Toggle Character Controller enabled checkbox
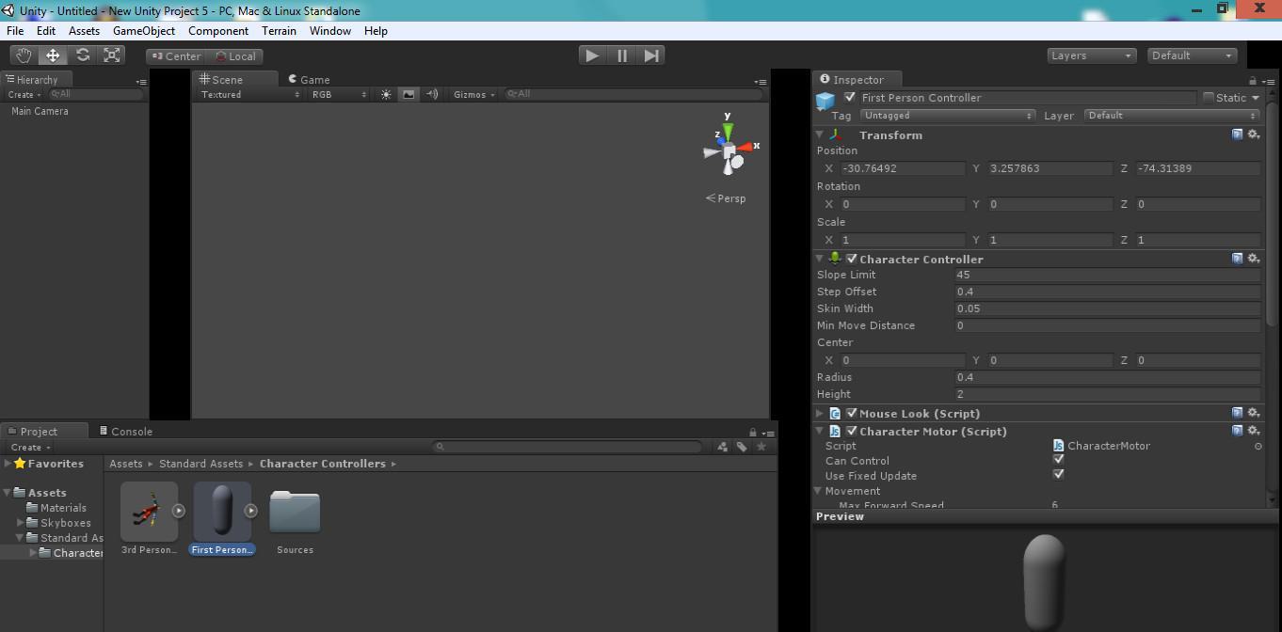This screenshot has width=1282, height=632. click(x=852, y=259)
